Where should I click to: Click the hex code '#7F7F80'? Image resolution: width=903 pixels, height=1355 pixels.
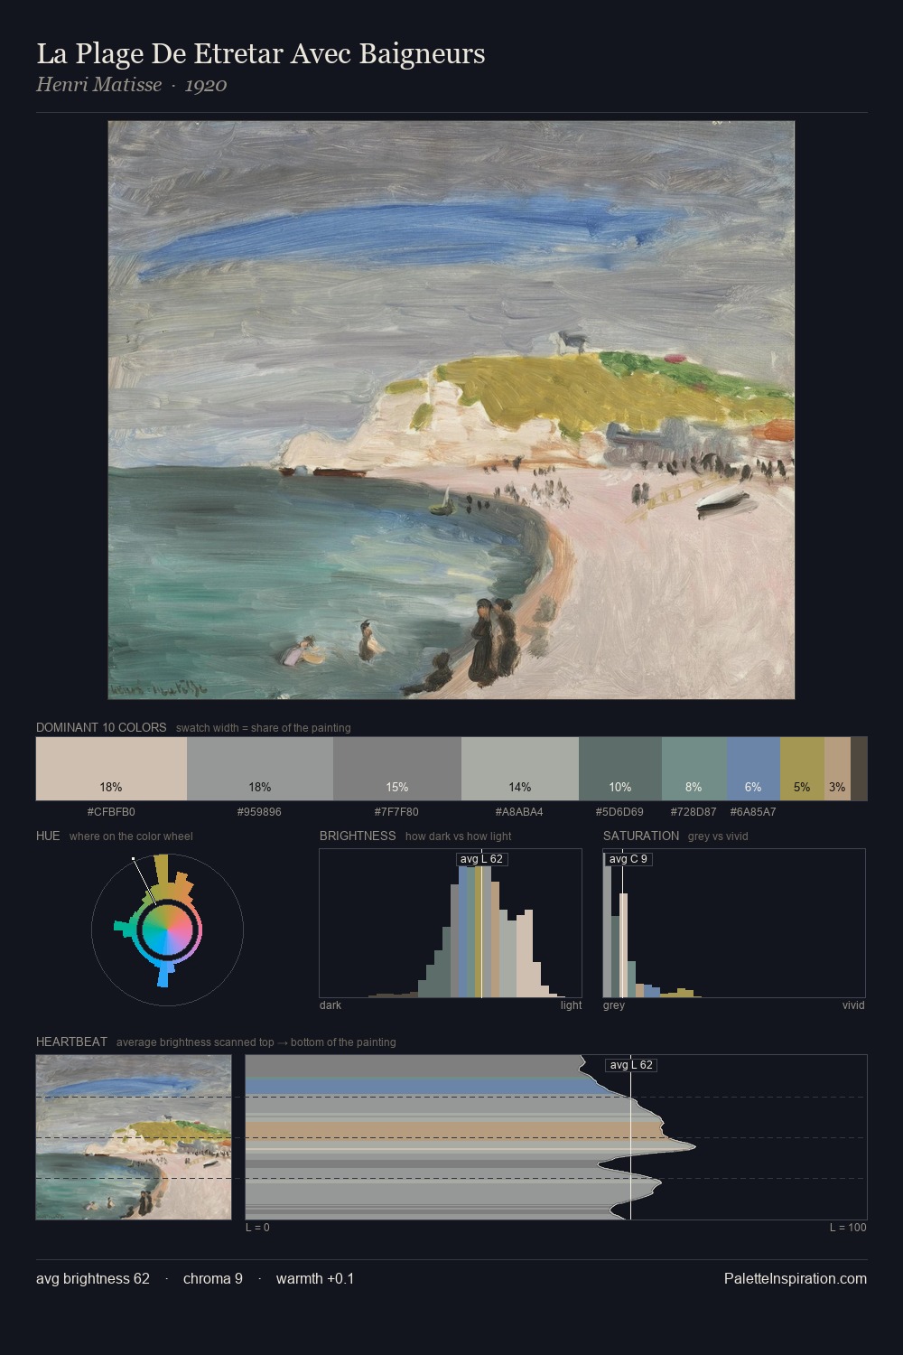pos(396,812)
